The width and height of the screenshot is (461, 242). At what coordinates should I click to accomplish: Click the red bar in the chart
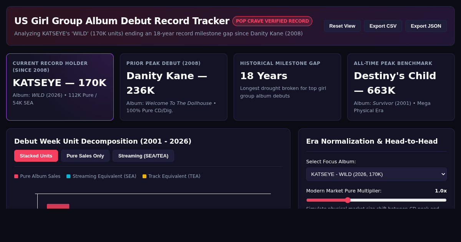tap(58, 206)
